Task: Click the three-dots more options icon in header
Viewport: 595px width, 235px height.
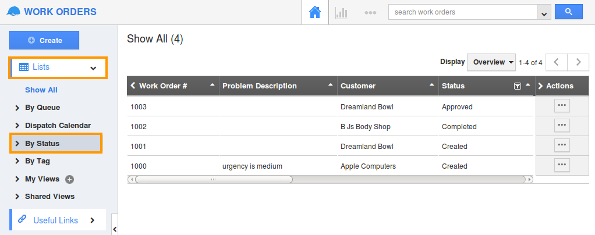Action: coord(370,13)
